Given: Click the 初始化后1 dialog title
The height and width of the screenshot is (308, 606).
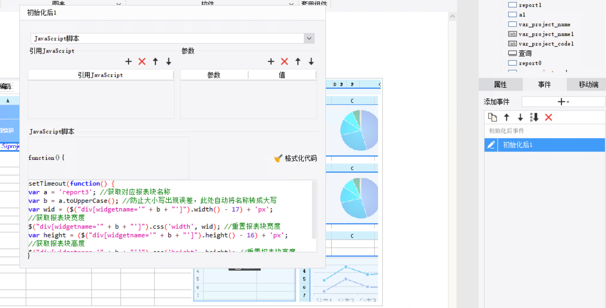Looking at the screenshot, I should [42, 13].
